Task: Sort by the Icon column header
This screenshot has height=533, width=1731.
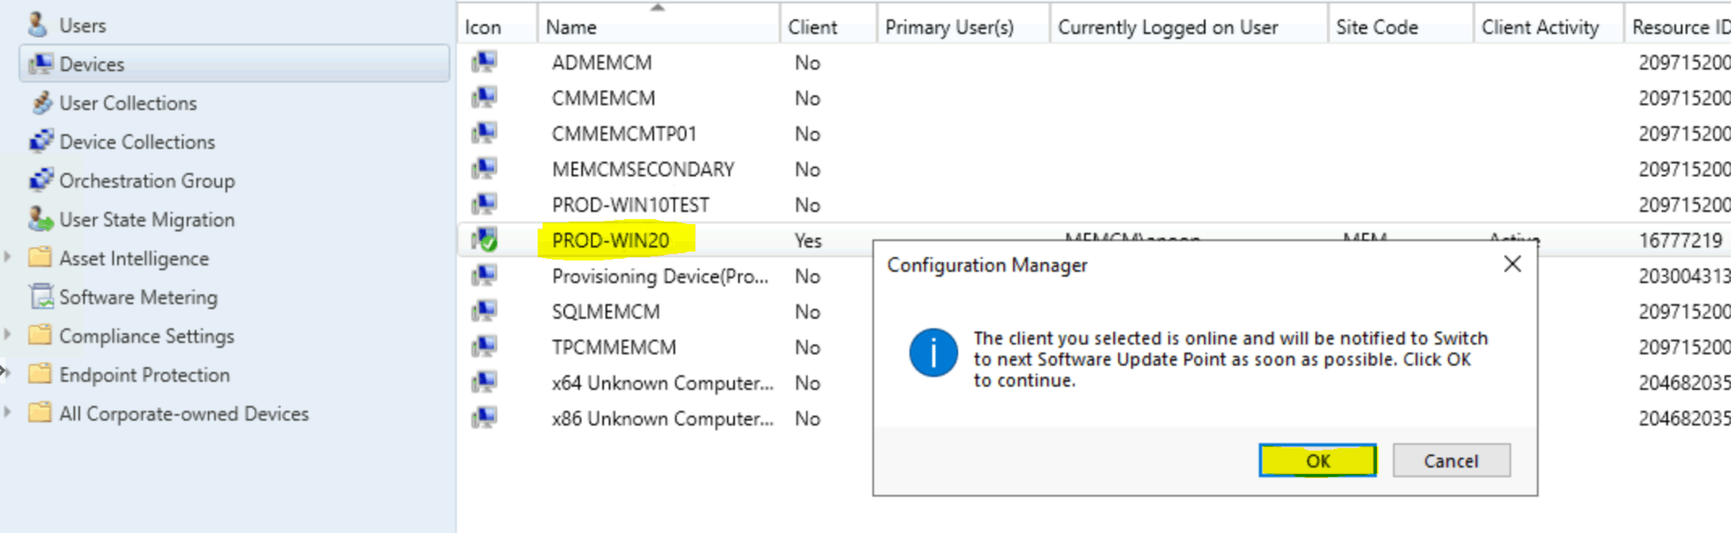Action: pyautogui.click(x=498, y=27)
